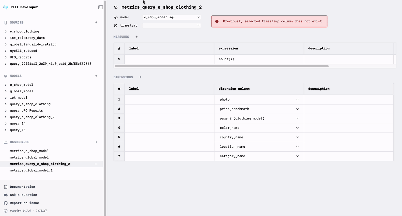The height and width of the screenshot is (216, 402).
Task: Edit the count(*) expression cell
Action: coord(259,59)
